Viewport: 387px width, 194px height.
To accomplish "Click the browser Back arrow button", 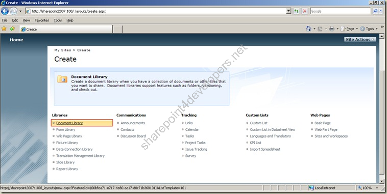I will click(5, 11).
